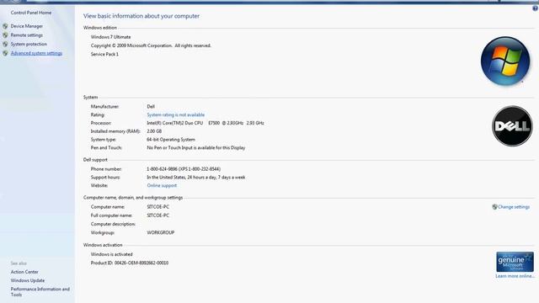Click the Advanced system settings shield icon

(x=5, y=53)
